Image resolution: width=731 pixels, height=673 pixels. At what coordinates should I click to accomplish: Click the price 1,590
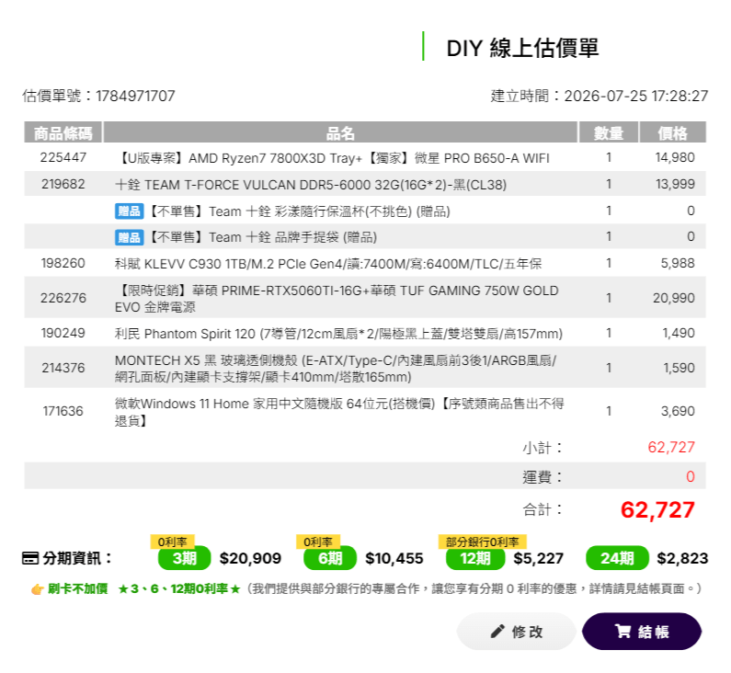coord(679,368)
